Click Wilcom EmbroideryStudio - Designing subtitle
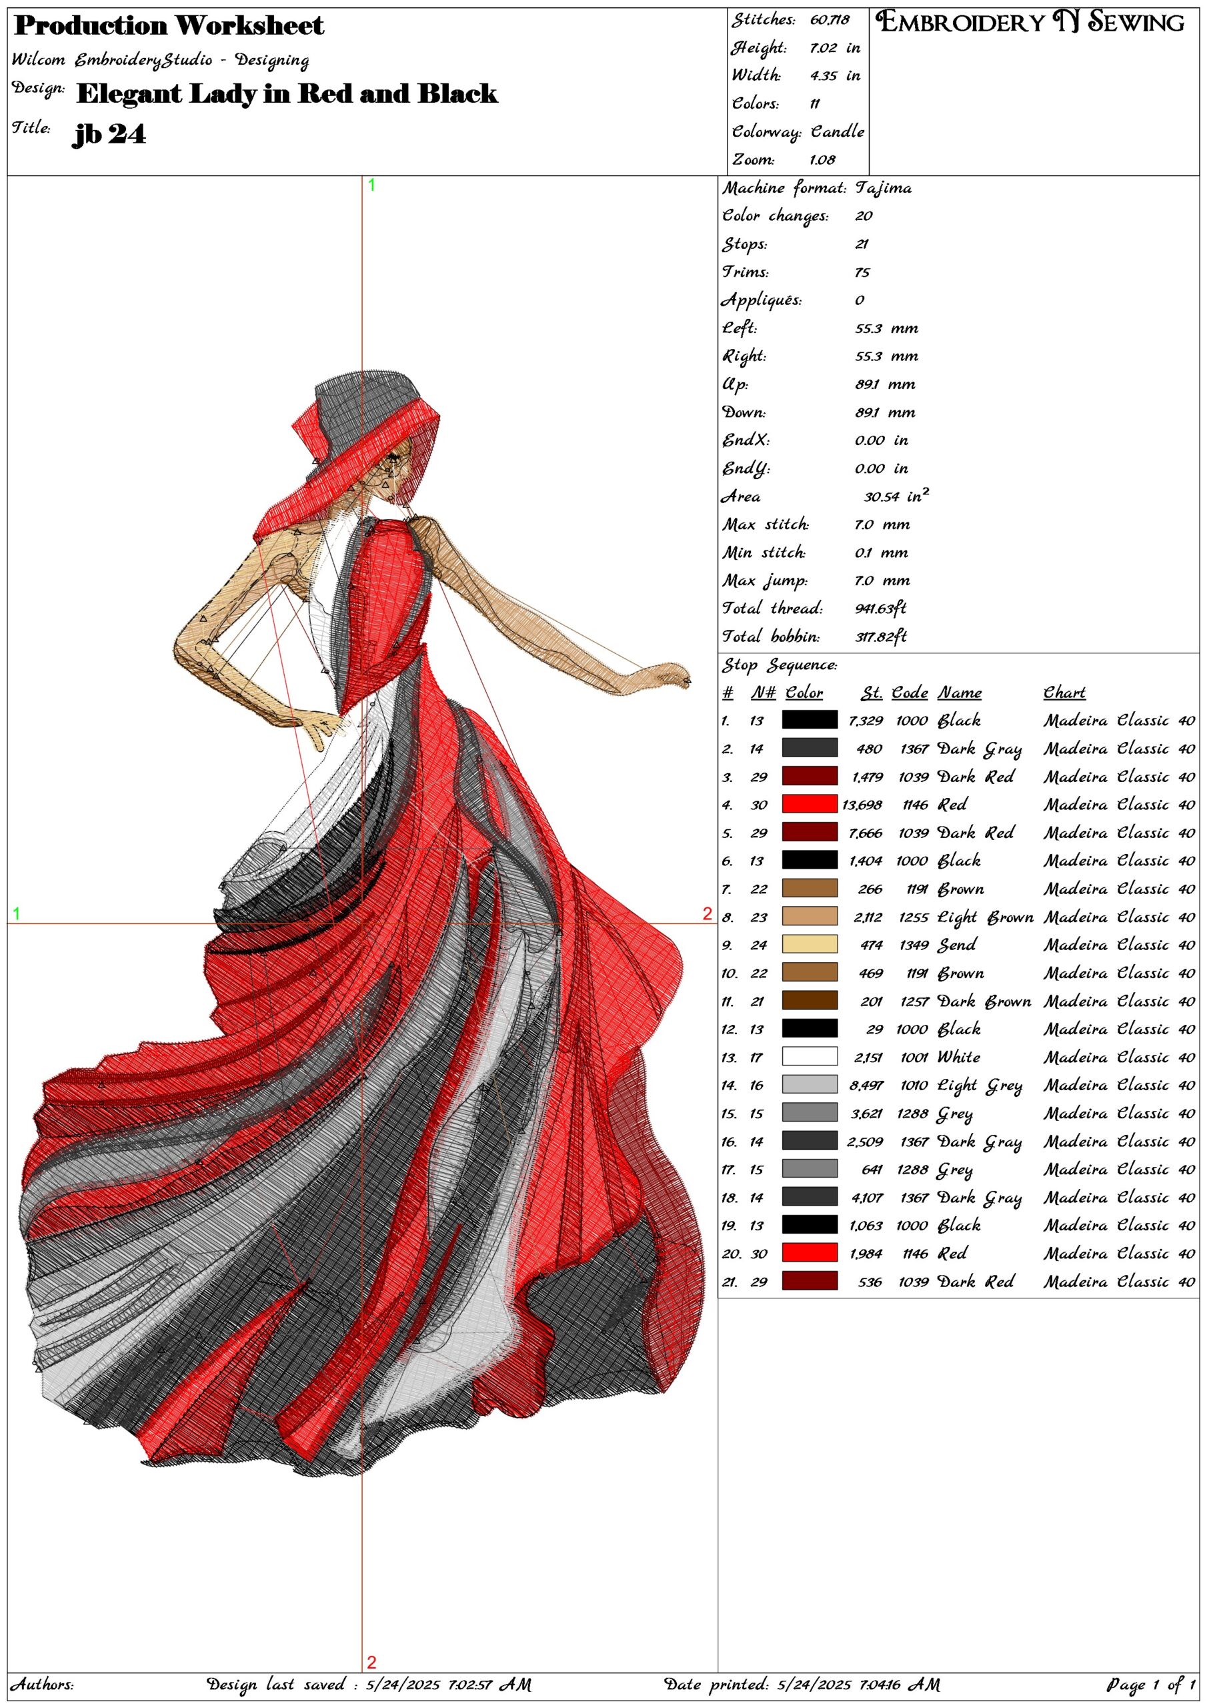Screen dimensions: 1207x1708 [160, 60]
